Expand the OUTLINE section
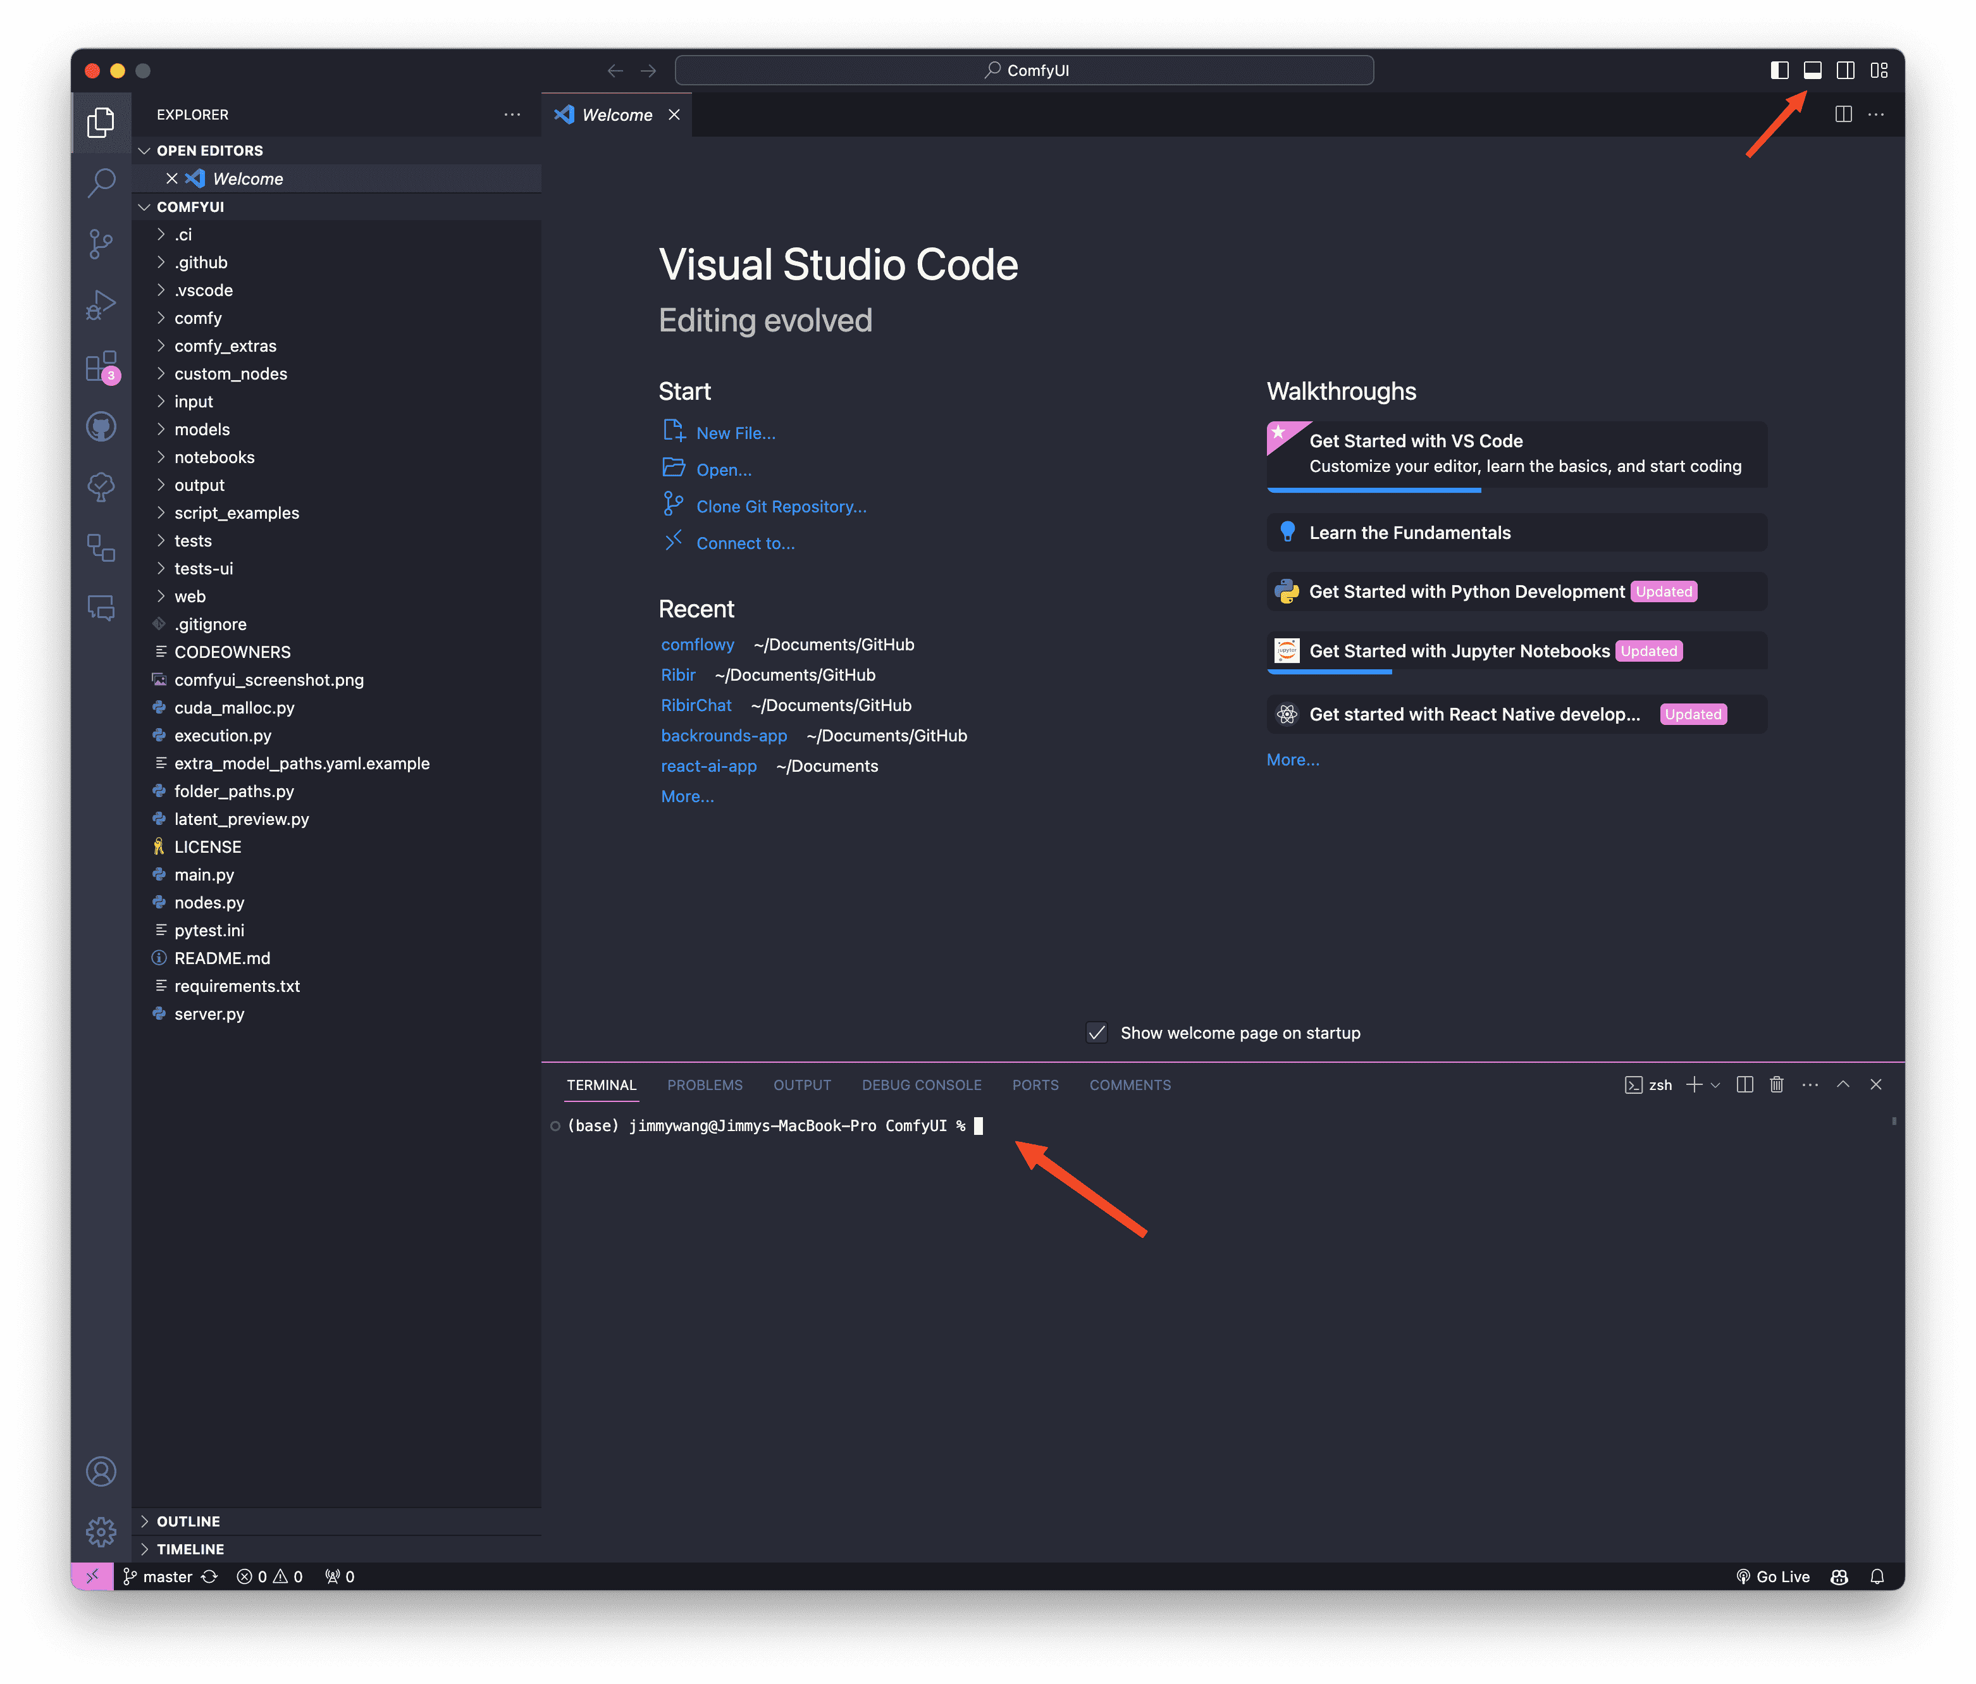Viewport: 1976px width, 1684px height. tap(188, 1521)
